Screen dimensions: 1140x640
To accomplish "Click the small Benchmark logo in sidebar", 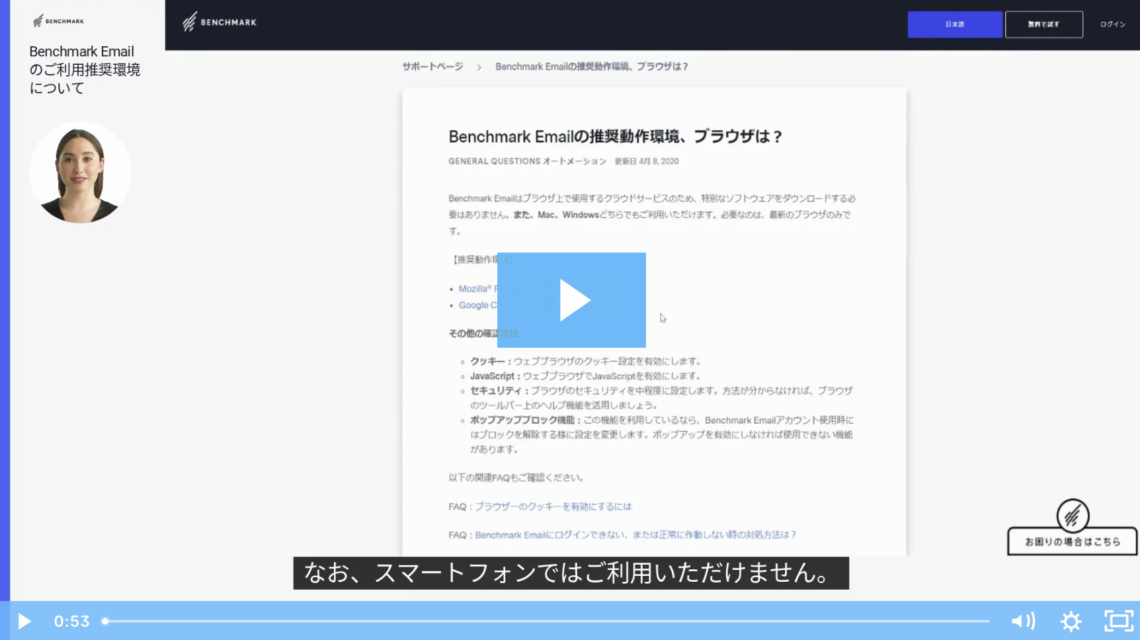I will pos(58,21).
